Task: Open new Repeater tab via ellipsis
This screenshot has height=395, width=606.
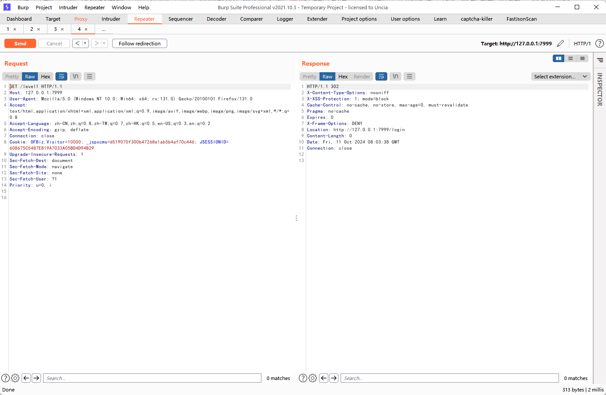Action: pyautogui.click(x=103, y=30)
